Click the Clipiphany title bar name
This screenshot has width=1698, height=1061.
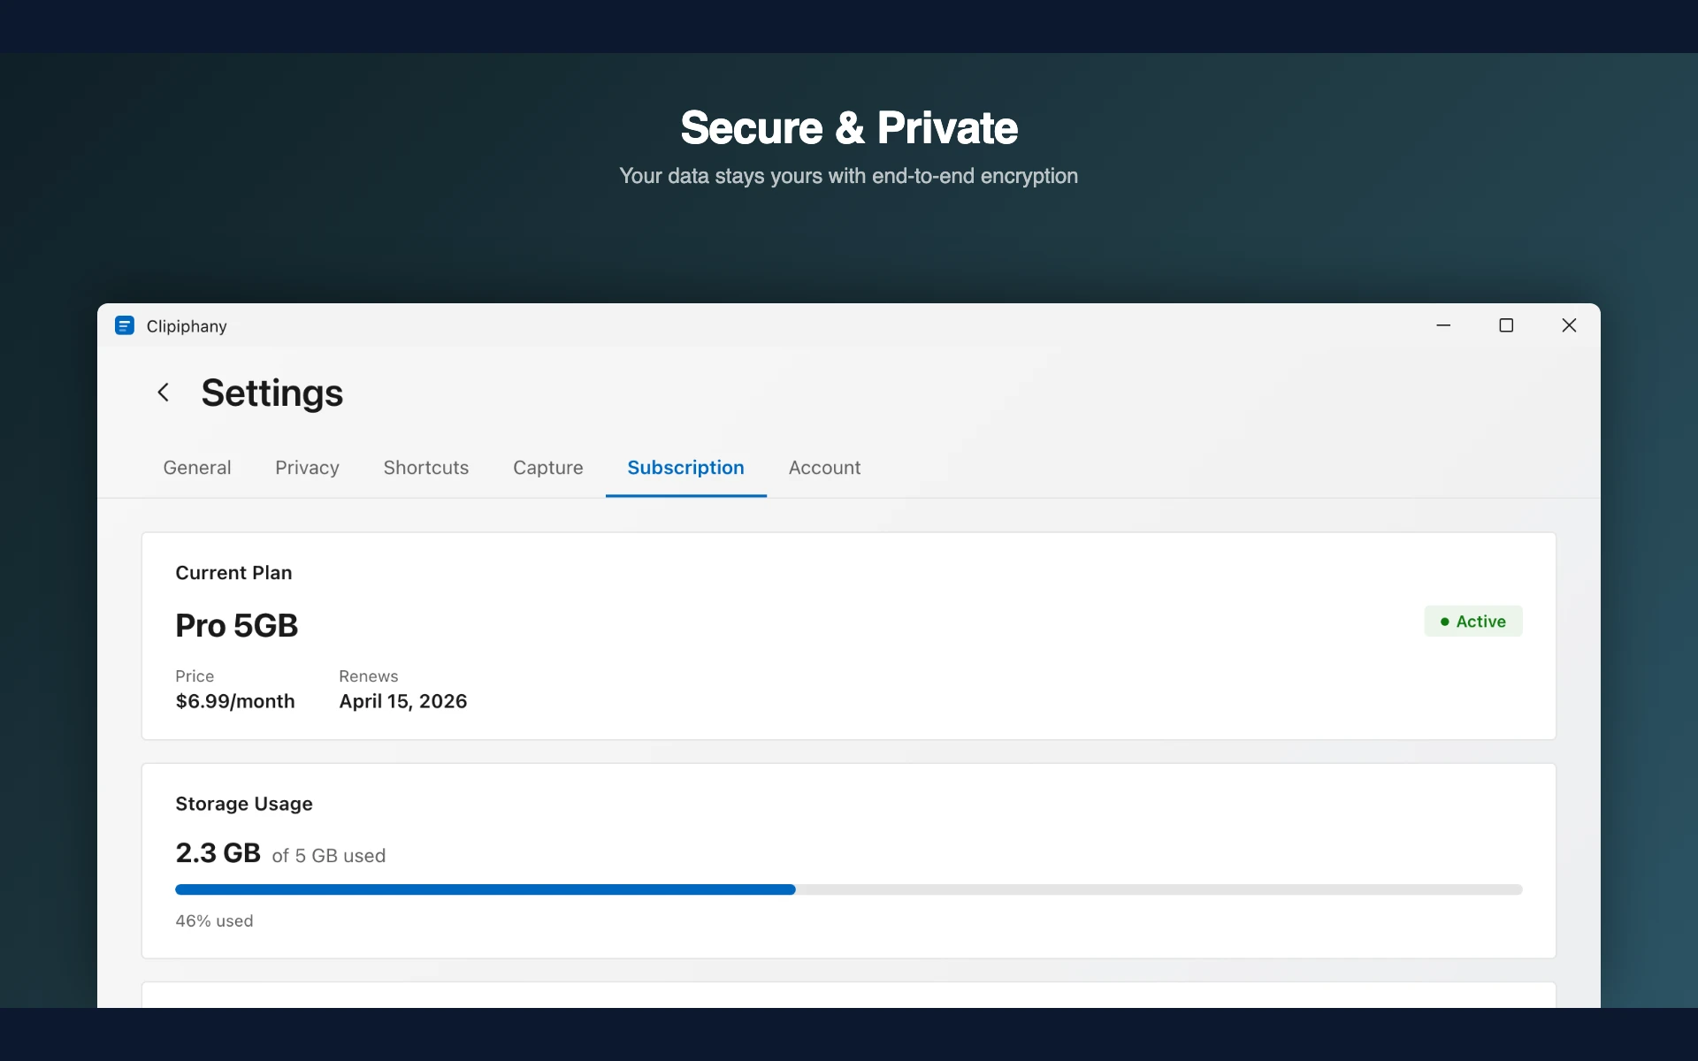click(187, 326)
